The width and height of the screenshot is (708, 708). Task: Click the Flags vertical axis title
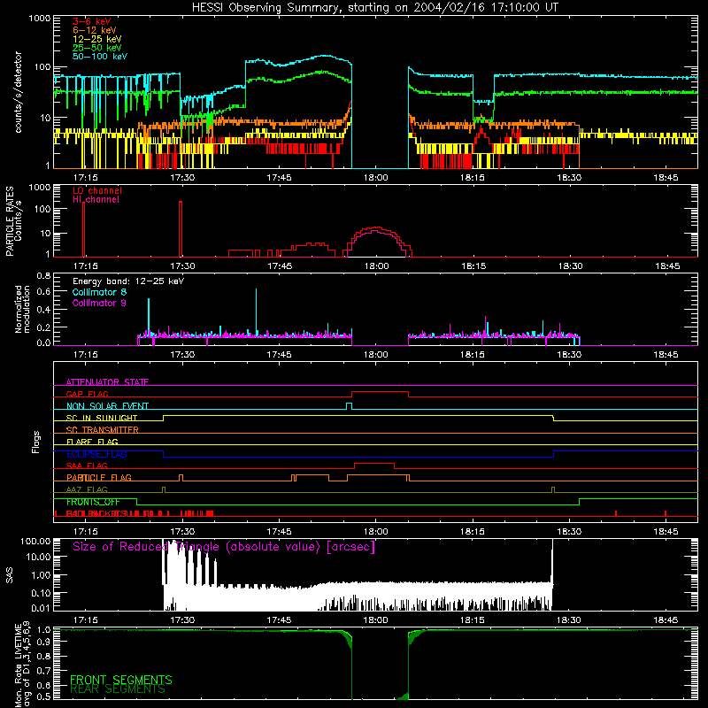[36, 442]
